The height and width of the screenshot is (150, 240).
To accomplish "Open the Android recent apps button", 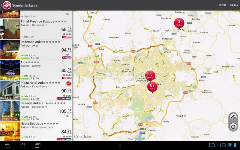I will (37, 145).
